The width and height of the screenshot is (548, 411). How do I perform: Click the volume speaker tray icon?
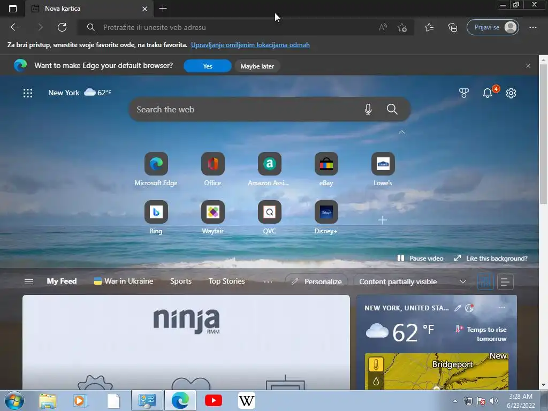[494, 401]
